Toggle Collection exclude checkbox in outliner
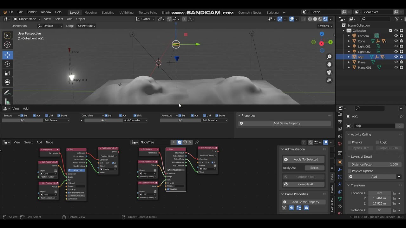This screenshot has height=228, width=406. [390, 31]
